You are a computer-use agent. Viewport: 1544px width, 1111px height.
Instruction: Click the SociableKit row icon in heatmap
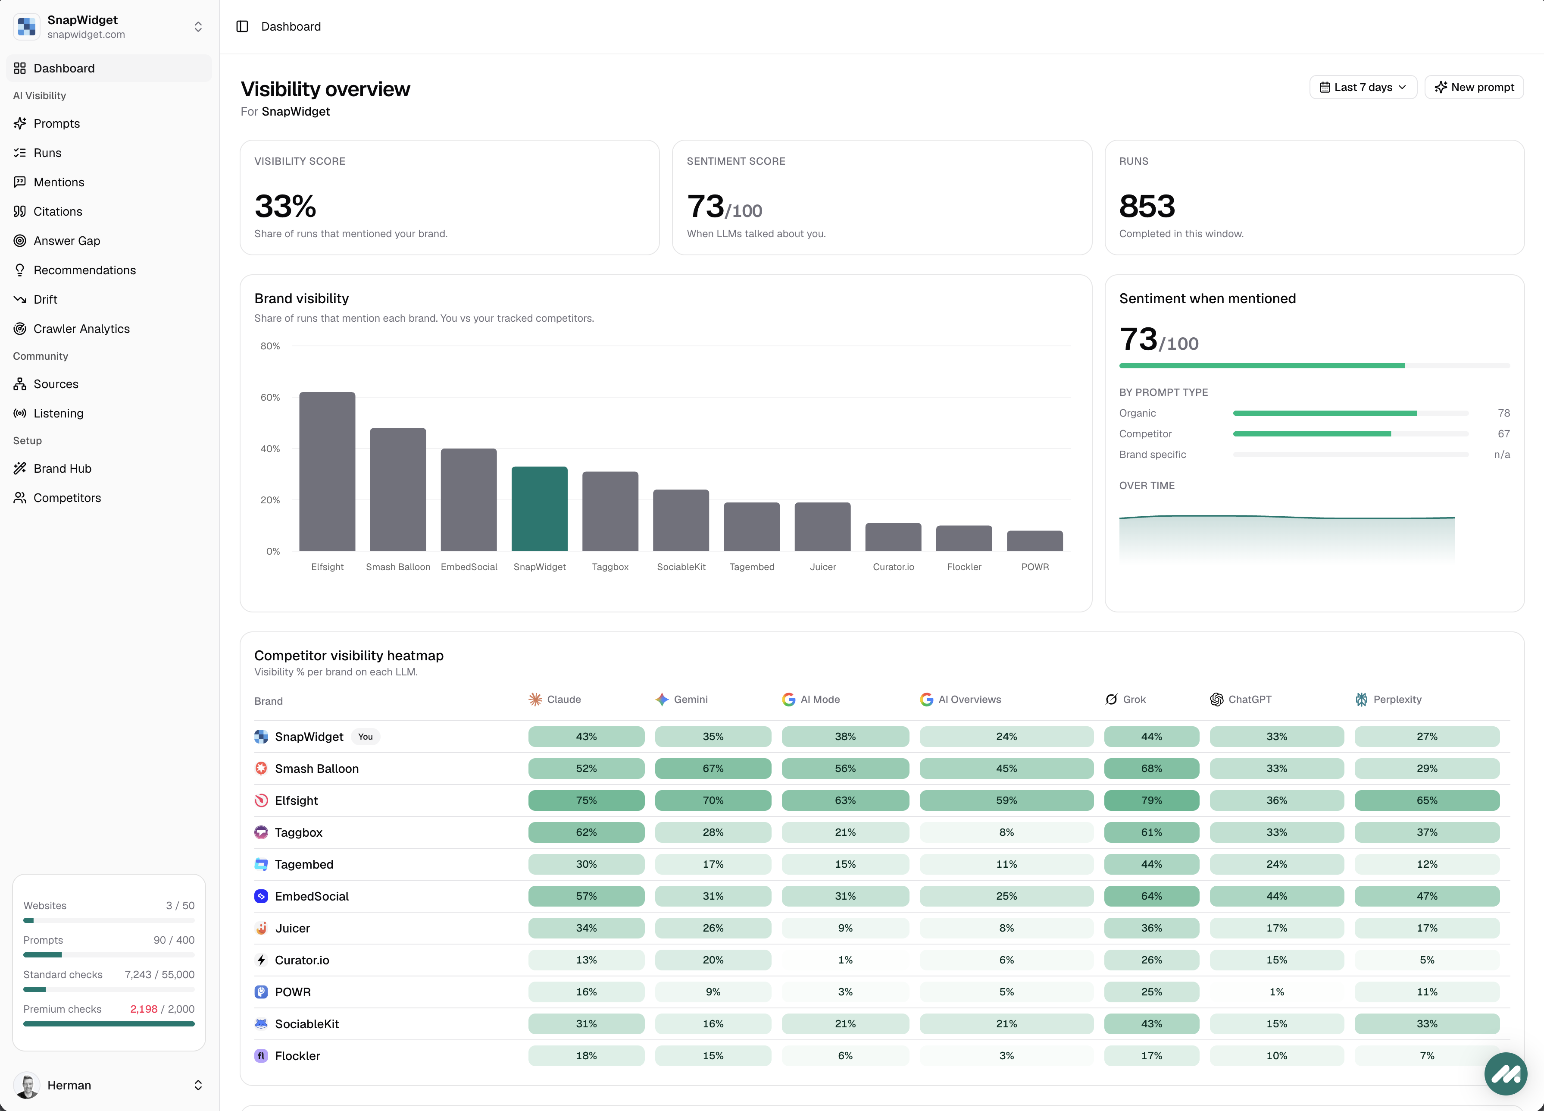[x=261, y=1024]
